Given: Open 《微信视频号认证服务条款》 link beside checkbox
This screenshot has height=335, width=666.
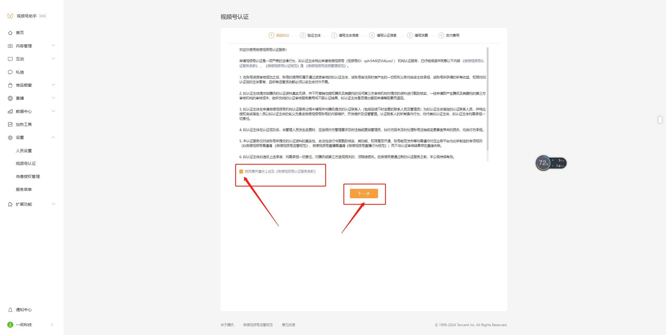Looking at the screenshot, I should 296,172.
